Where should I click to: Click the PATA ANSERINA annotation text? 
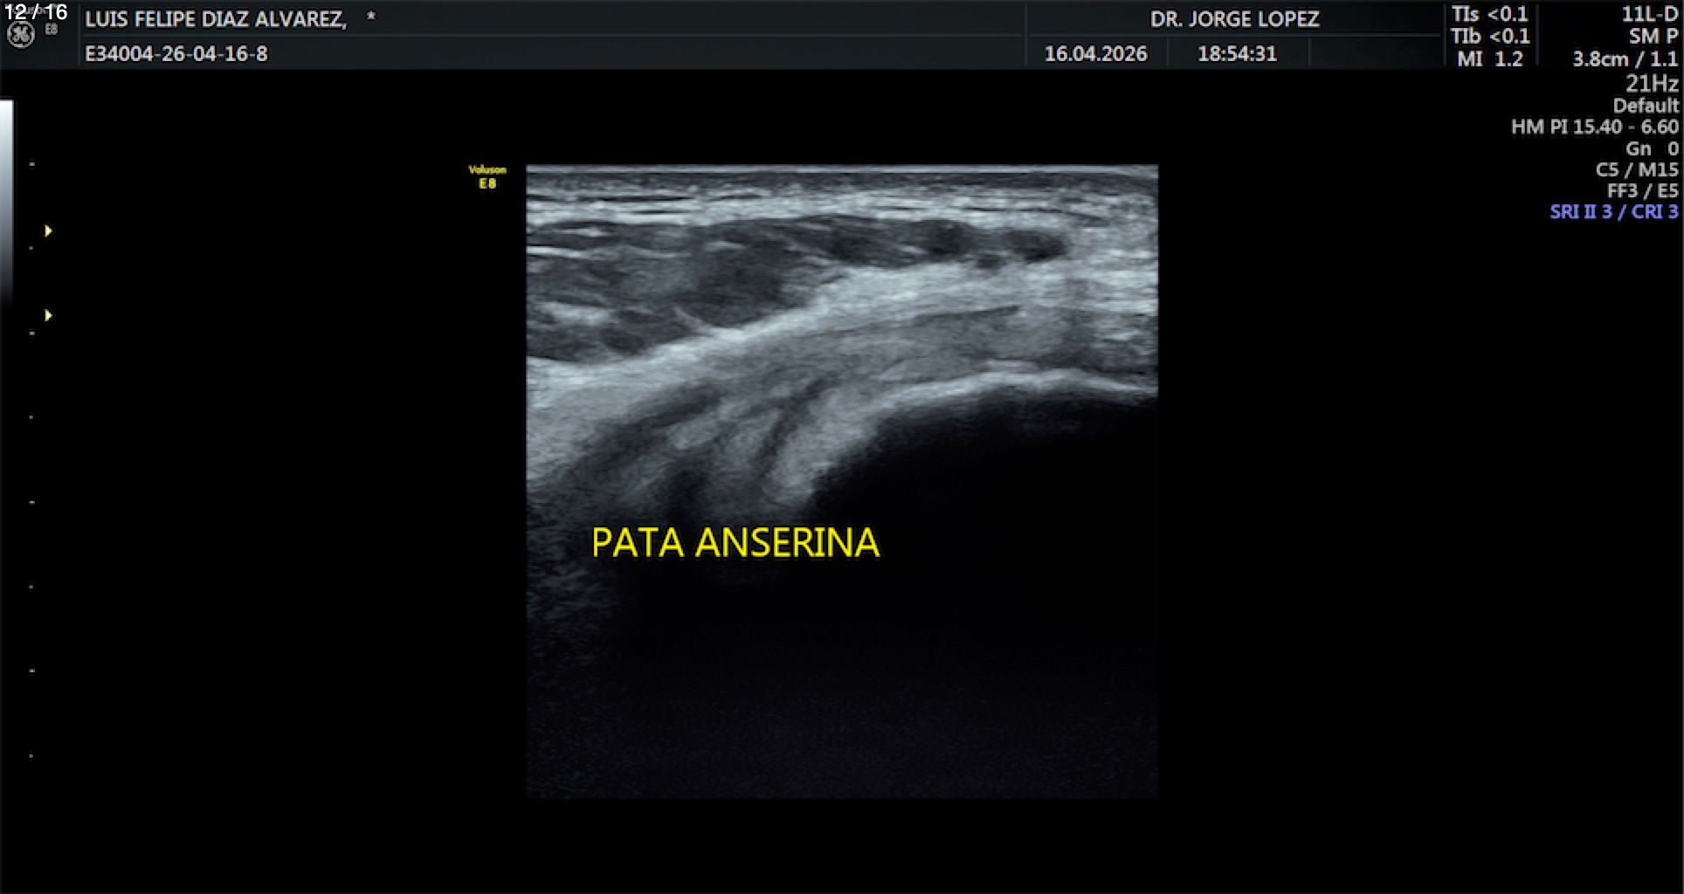coord(735,543)
